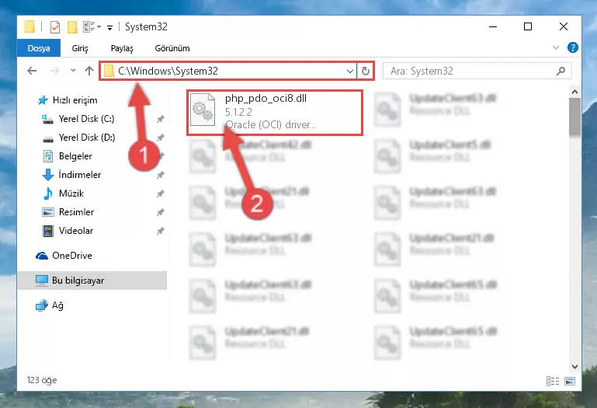Viewport: 597px width, 408px height.
Task: Open Help with the blue question mark
Action: tap(573, 47)
